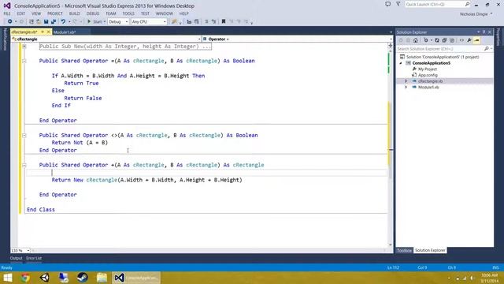
Task: Click the Solution Explorer Home icon
Action: (x=416, y=40)
